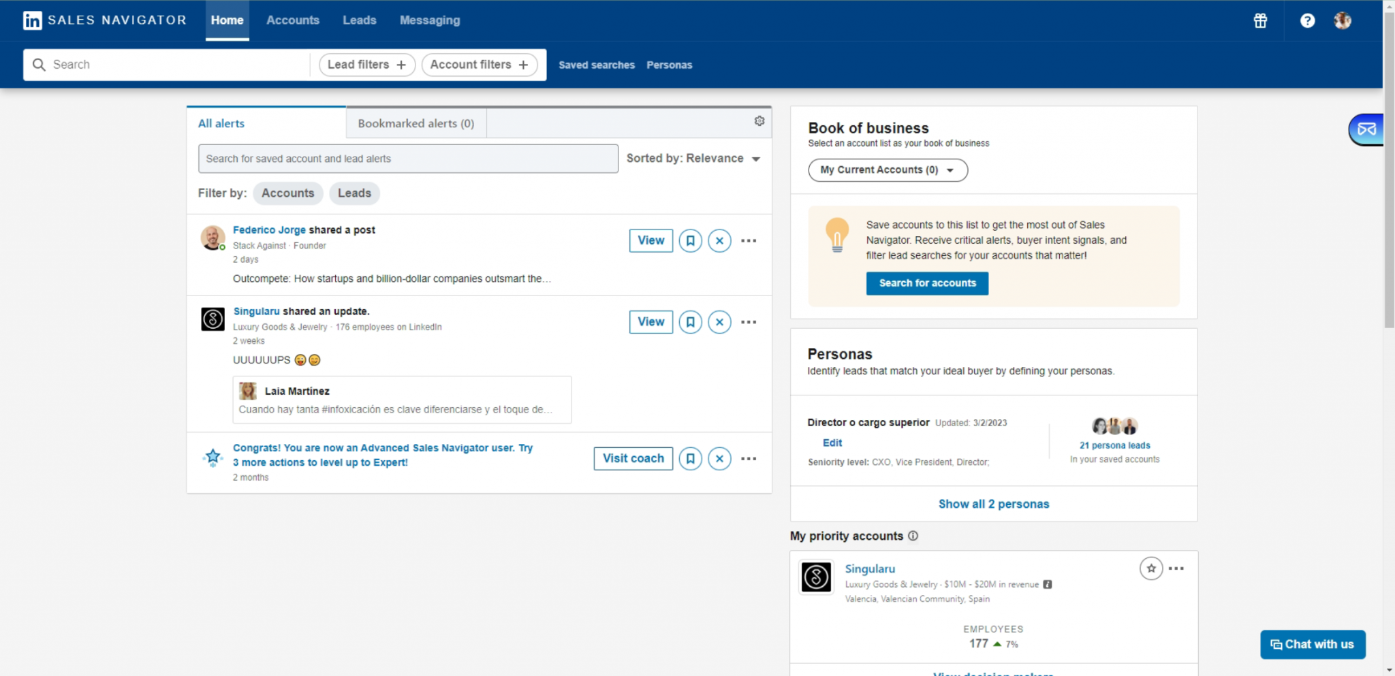View revenue info on Singularu account card
Viewport: 1395px width, 676px height.
pyautogui.click(x=1047, y=584)
